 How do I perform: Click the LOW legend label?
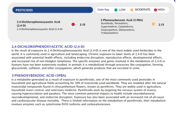click(x=122, y=10)
